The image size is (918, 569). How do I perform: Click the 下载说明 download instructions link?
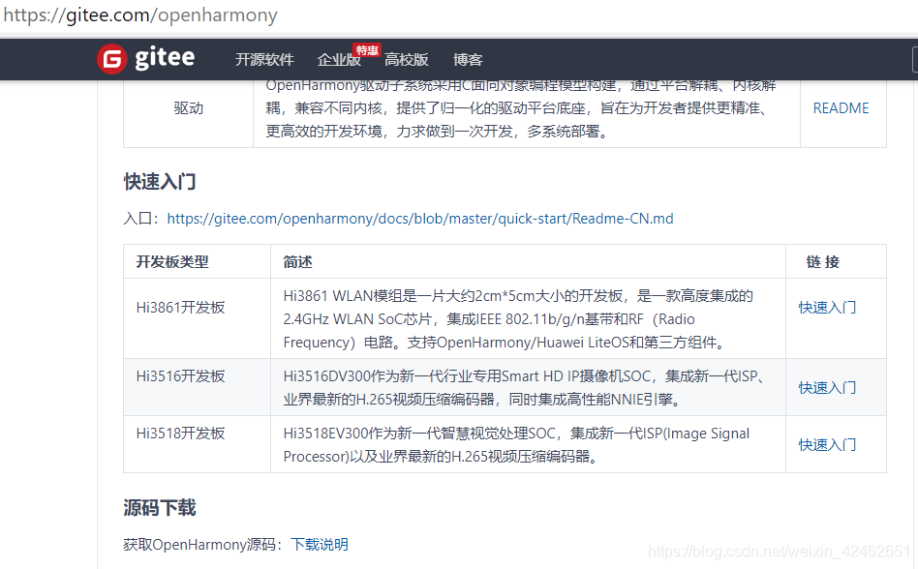coord(319,544)
